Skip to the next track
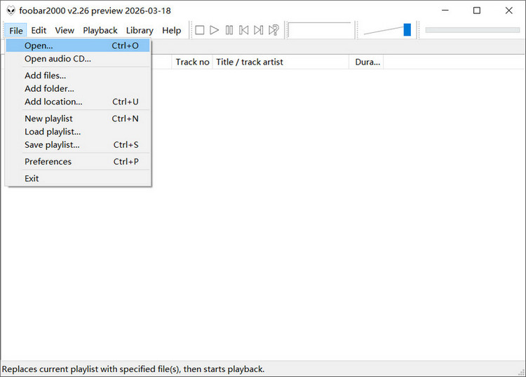The image size is (526, 377). point(259,30)
